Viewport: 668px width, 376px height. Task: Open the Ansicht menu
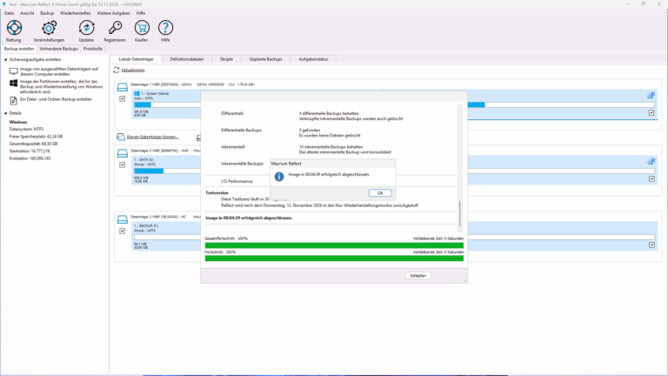point(27,13)
